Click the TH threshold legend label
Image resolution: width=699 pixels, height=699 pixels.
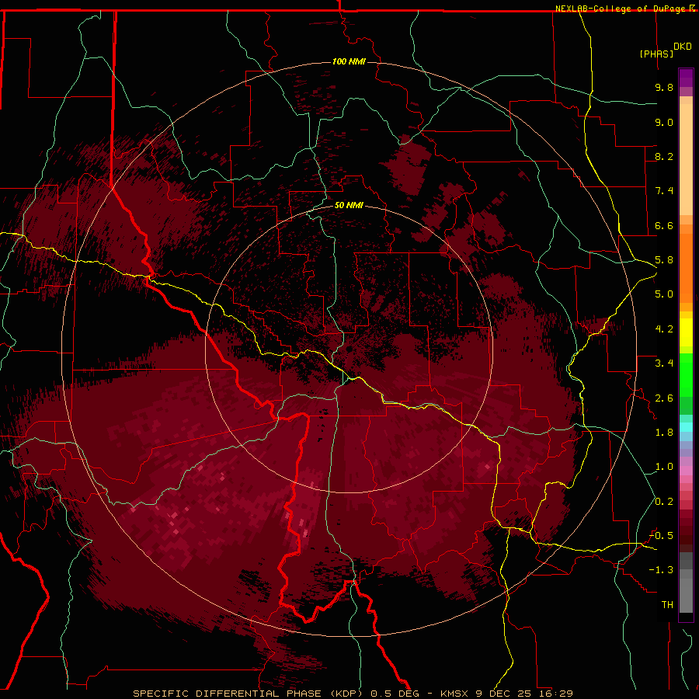[667, 605]
